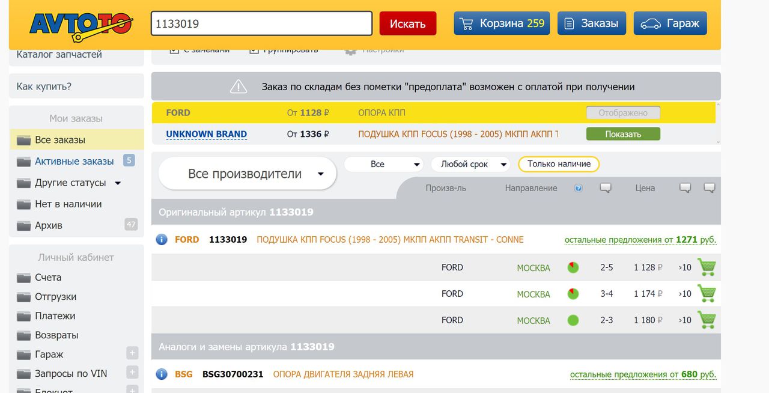Click the Цена column header
The image size is (769, 393).
(645, 188)
